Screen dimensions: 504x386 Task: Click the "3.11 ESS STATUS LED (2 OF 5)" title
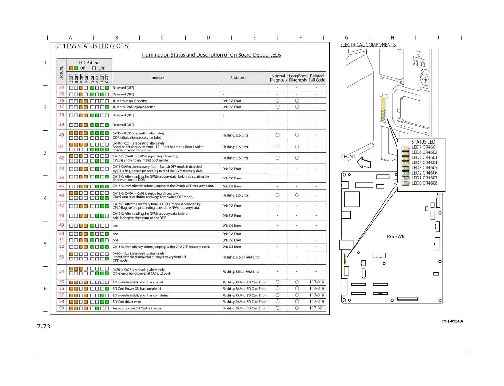pos(92,46)
